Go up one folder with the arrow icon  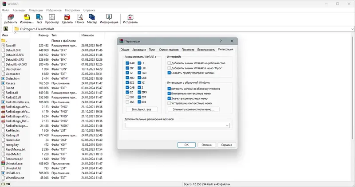6,29
